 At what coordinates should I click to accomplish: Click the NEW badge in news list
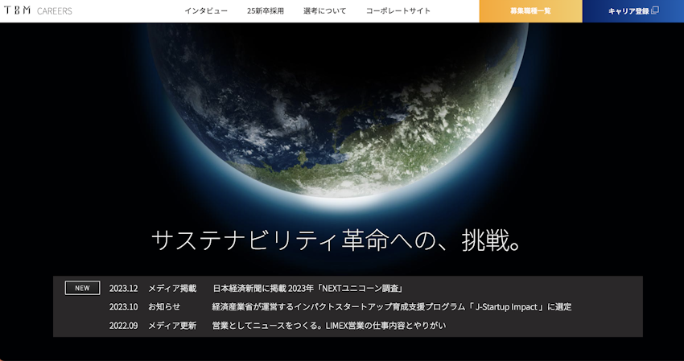[x=82, y=288]
